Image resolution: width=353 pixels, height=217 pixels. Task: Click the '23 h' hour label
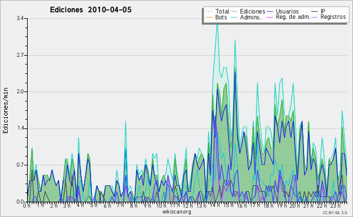pyautogui.click(x=335, y=206)
